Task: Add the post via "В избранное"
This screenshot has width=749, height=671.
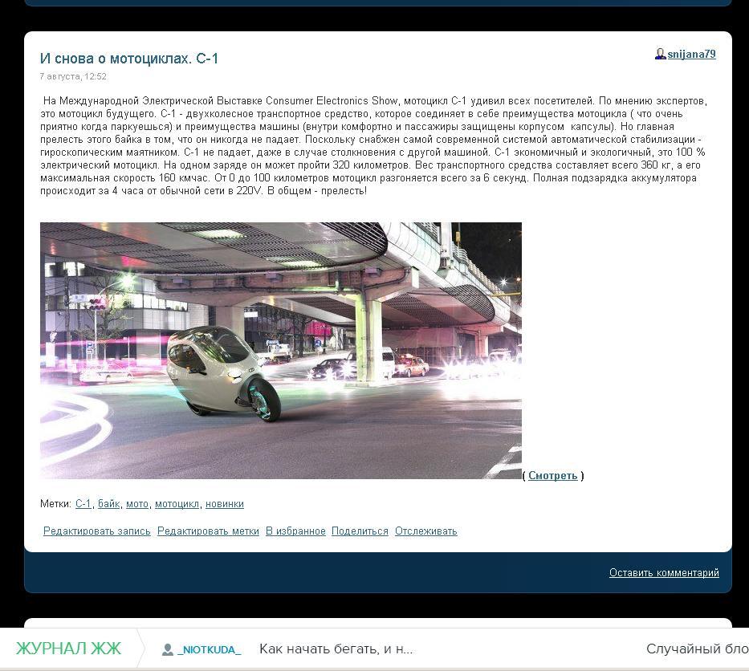Action: coord(295,531)
